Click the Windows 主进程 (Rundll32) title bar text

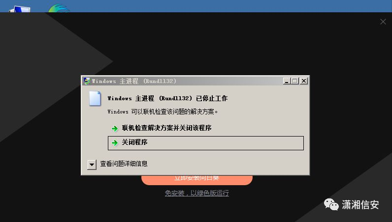pos(134,81)
